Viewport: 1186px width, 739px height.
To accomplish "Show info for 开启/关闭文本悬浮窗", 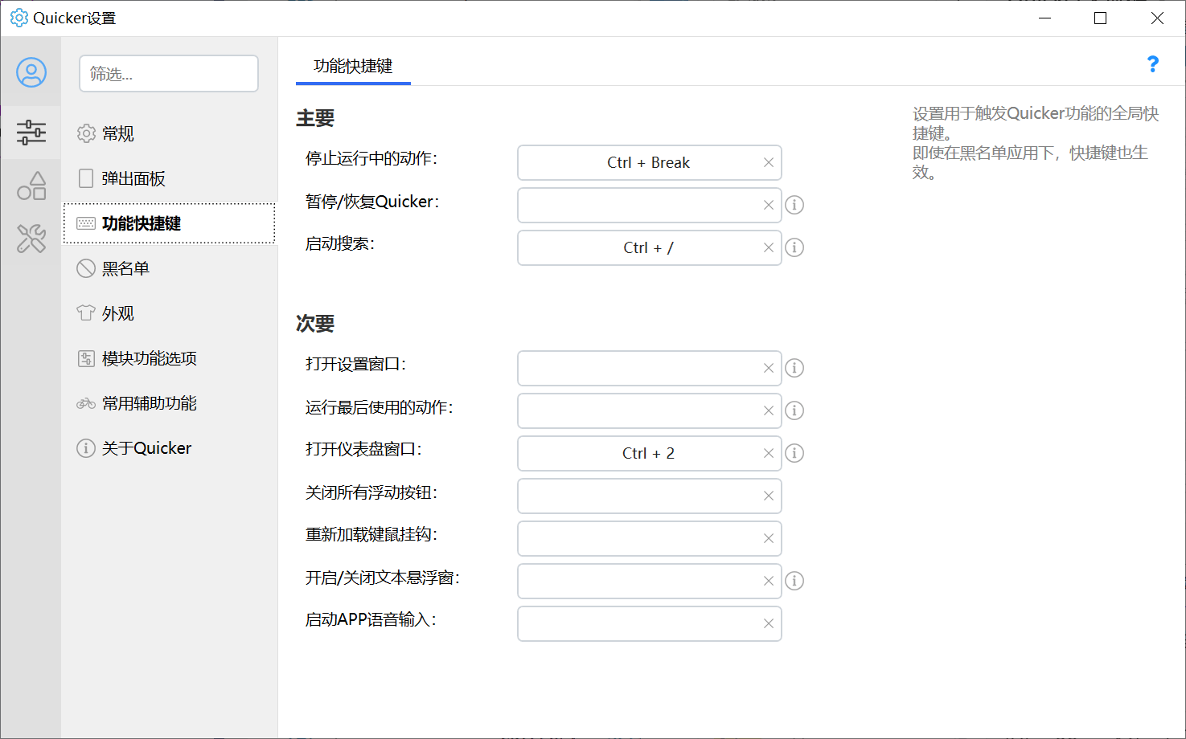I will [794, 581].
